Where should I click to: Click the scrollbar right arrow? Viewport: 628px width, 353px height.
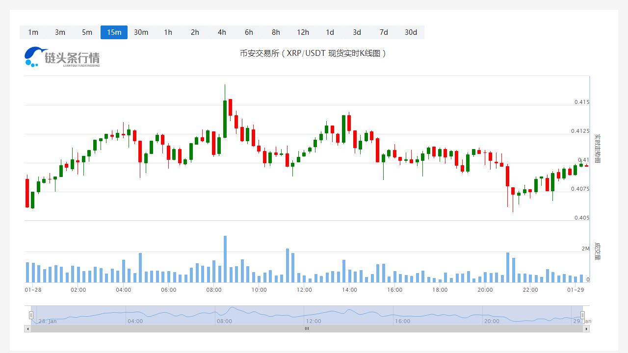[586, 329]
